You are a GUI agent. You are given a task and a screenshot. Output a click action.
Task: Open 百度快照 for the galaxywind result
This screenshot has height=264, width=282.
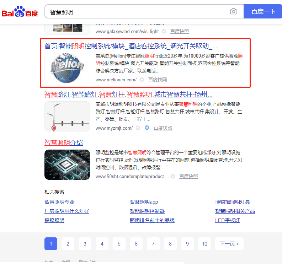(180, 32)
